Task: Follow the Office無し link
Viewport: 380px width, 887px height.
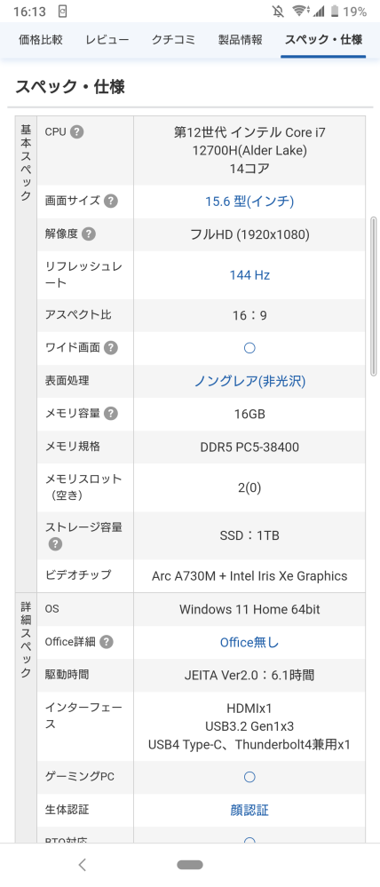Action: click(x=249, y=643)
